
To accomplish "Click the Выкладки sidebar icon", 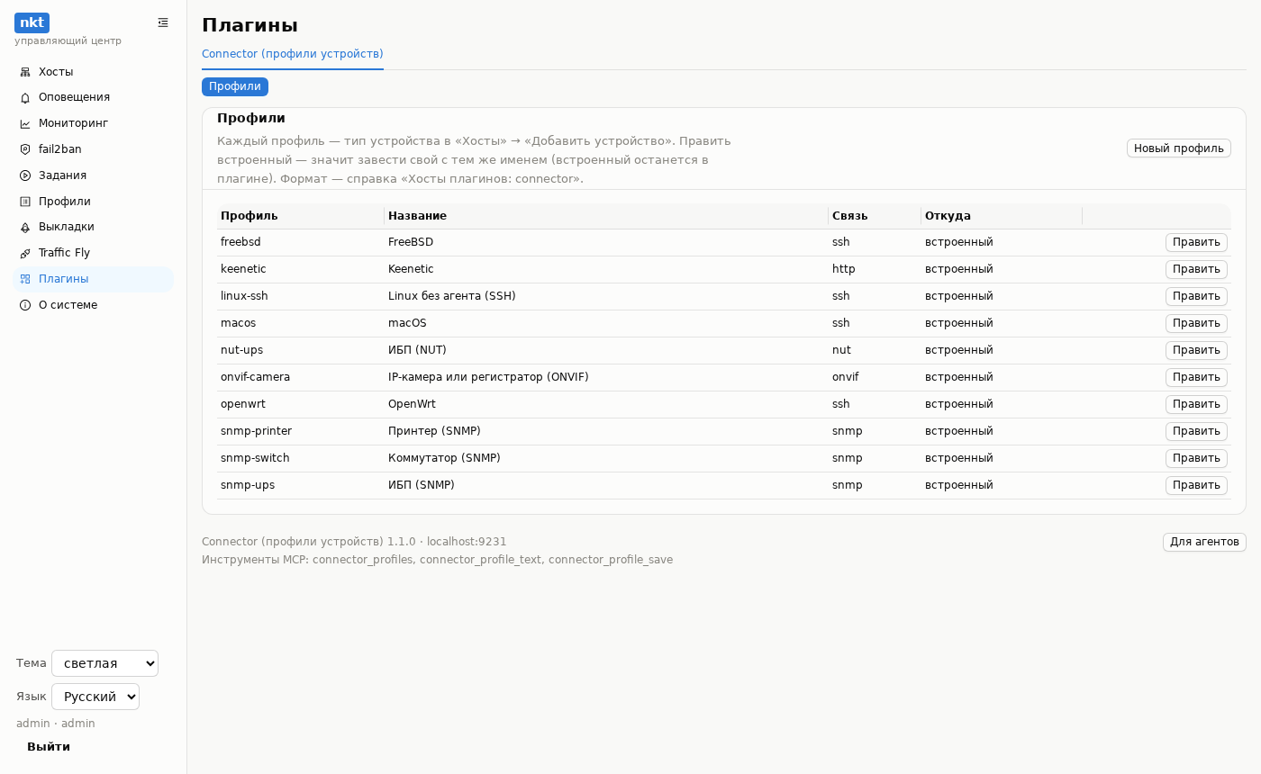I will pos(25,228).
